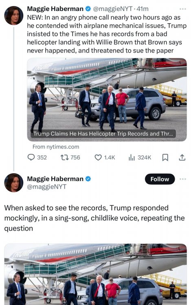Open the article headline caption overlay
This screenshot has width=191, height=305.
pos(103,134)
